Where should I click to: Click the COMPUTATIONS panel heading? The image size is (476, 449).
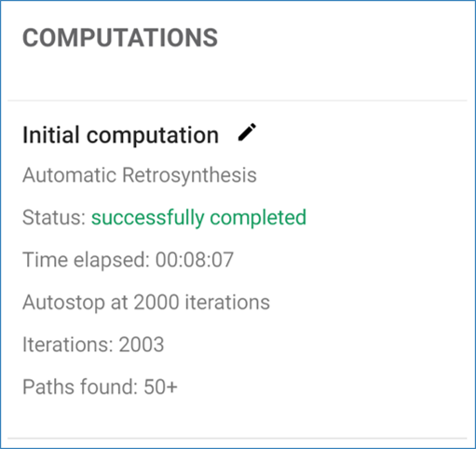(120, 38)
